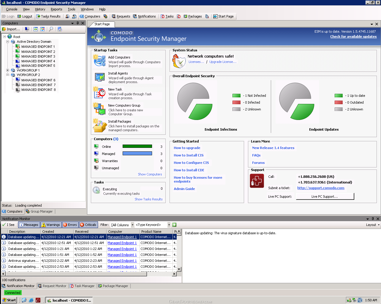The height and width of the screenshot is (304, 381).
Task: Open Tasks Results from the toolbar
Action: coord(48,16)
